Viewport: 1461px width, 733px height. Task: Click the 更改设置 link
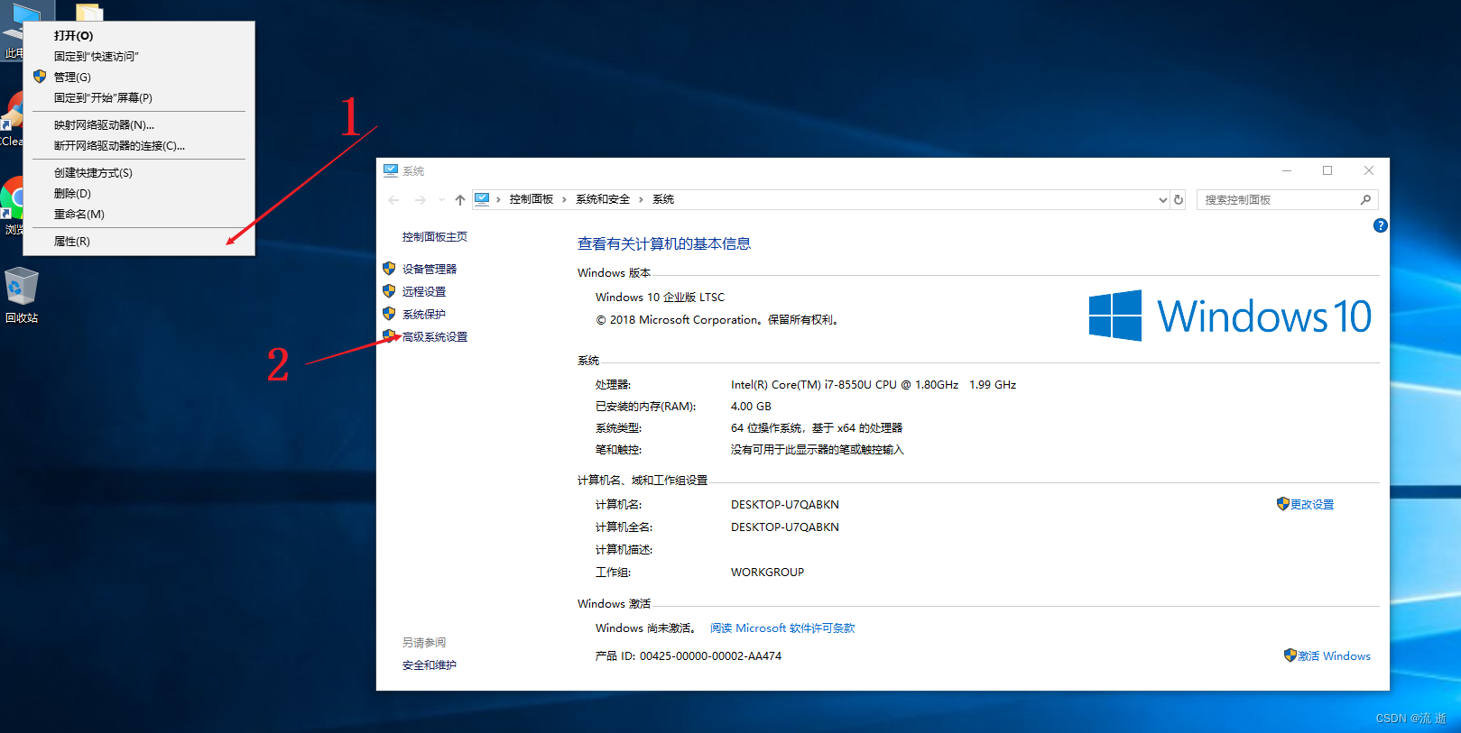[1312, 505]
